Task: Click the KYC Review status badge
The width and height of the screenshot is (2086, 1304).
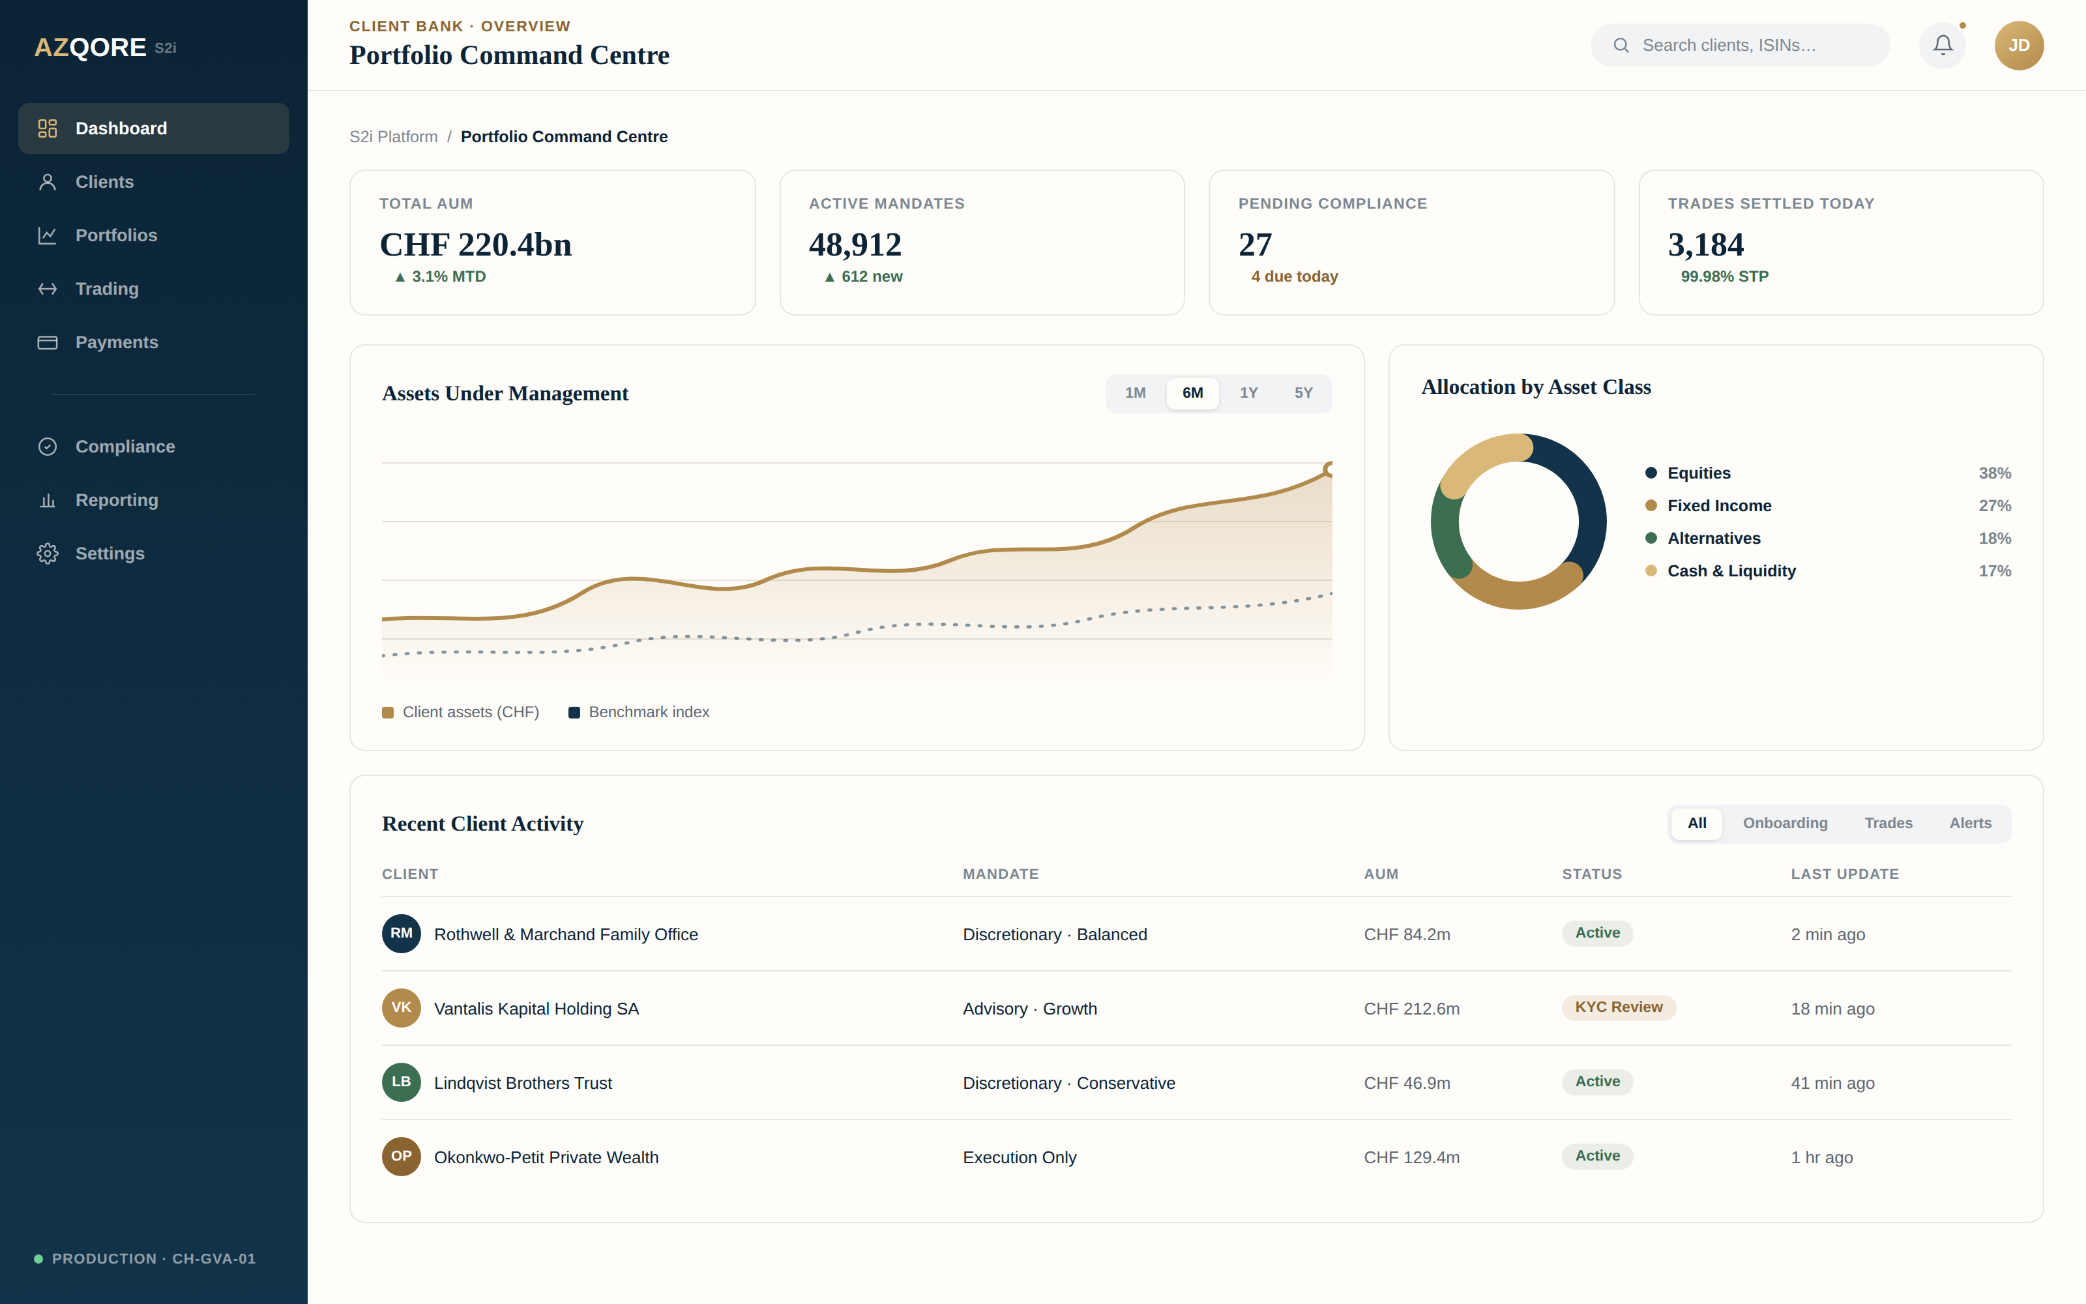Action: pos(1618,1007)
